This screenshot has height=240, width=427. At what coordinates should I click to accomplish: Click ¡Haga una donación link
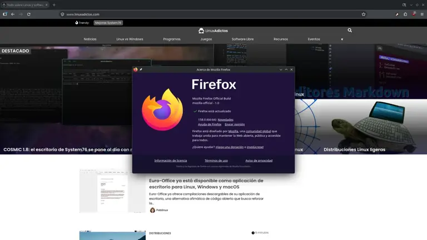click(230, 147)
